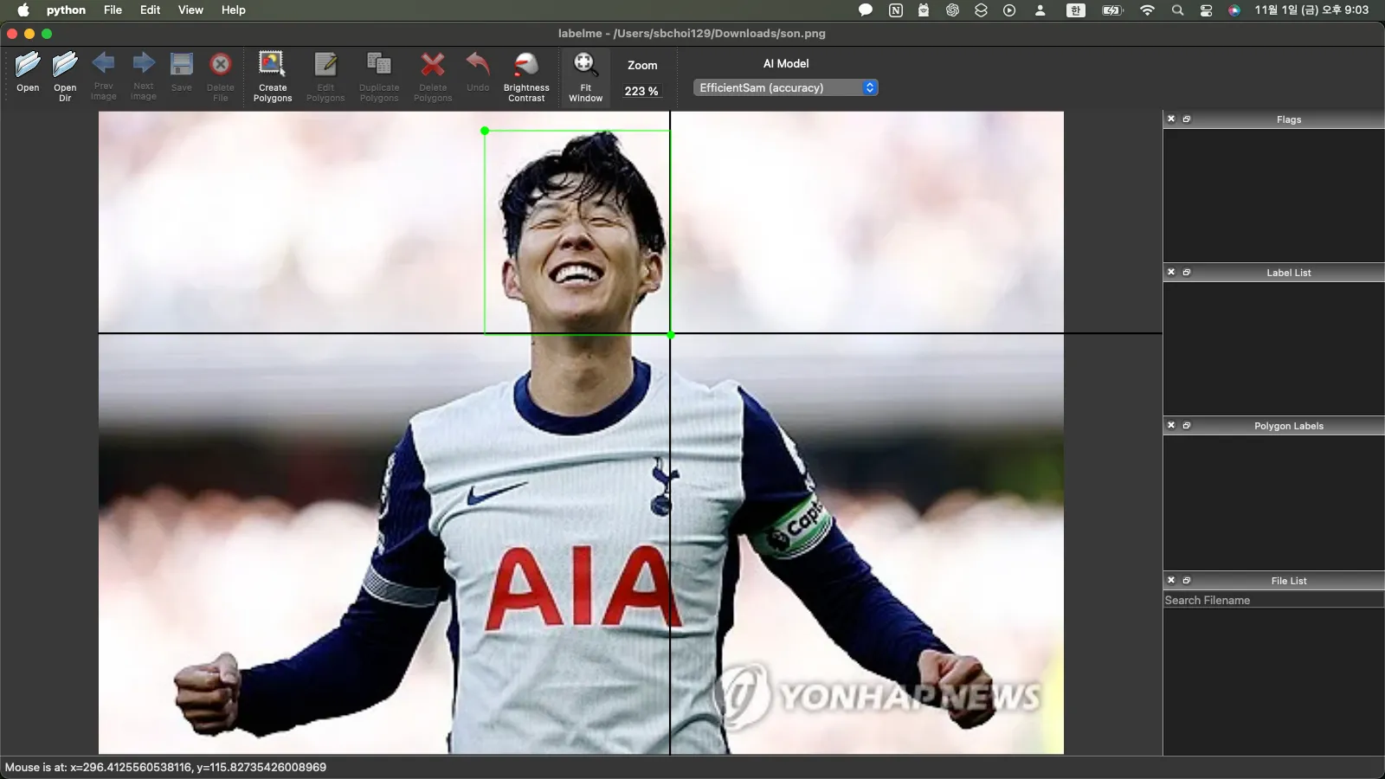
Task: Open the Apple menu
Action: coord(23,10)
